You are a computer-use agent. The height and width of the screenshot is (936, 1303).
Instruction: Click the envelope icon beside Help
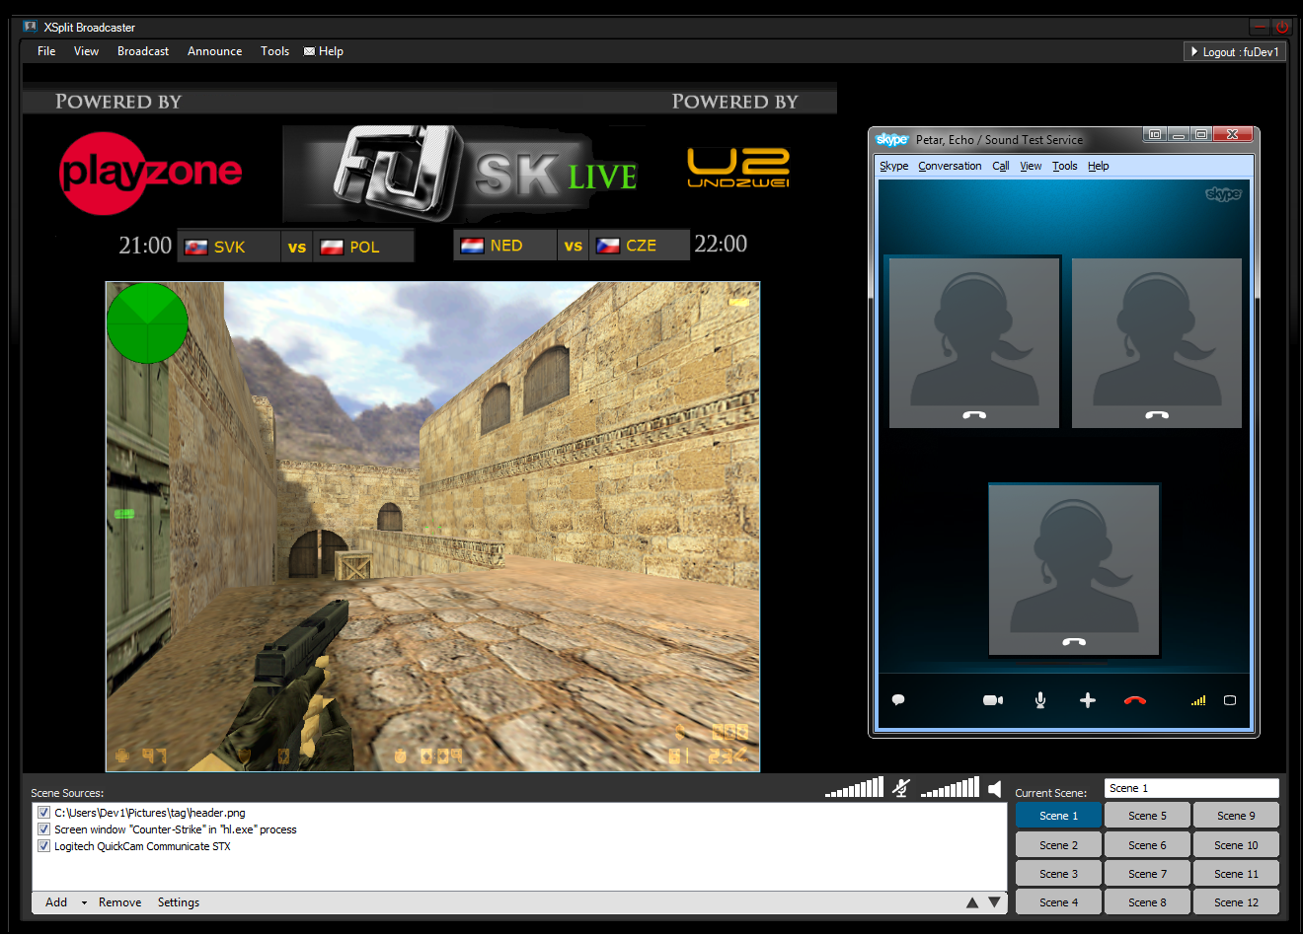click(x=309, y=51)
